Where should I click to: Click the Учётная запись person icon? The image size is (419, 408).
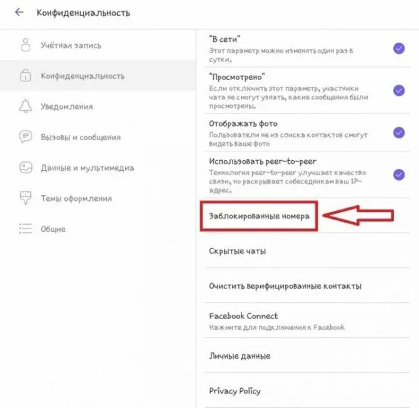[x=26, y=45]
